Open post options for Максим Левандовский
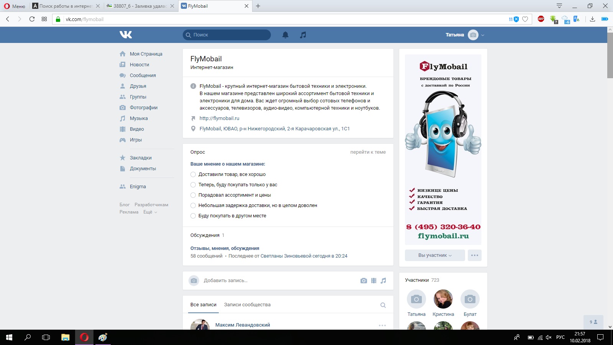 [x=382, y=325]
